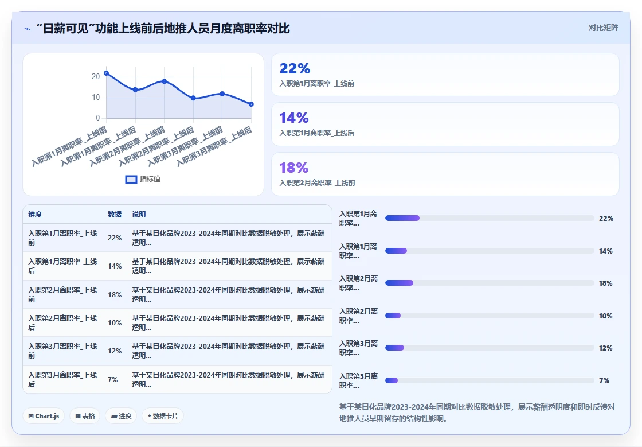The width and height of the screenshot is (642, 447).
Task: Click table cell 入职第1月离职率_上线后
Action: pos(62,266)
